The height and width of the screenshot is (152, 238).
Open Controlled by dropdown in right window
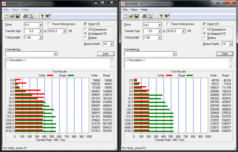[174, 54]
